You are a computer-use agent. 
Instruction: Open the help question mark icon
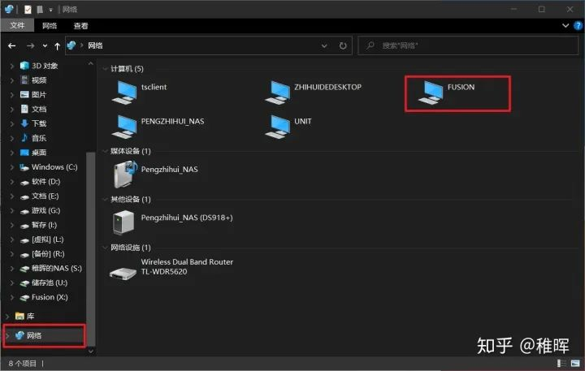pyautogui.click(x=578, y=26)
